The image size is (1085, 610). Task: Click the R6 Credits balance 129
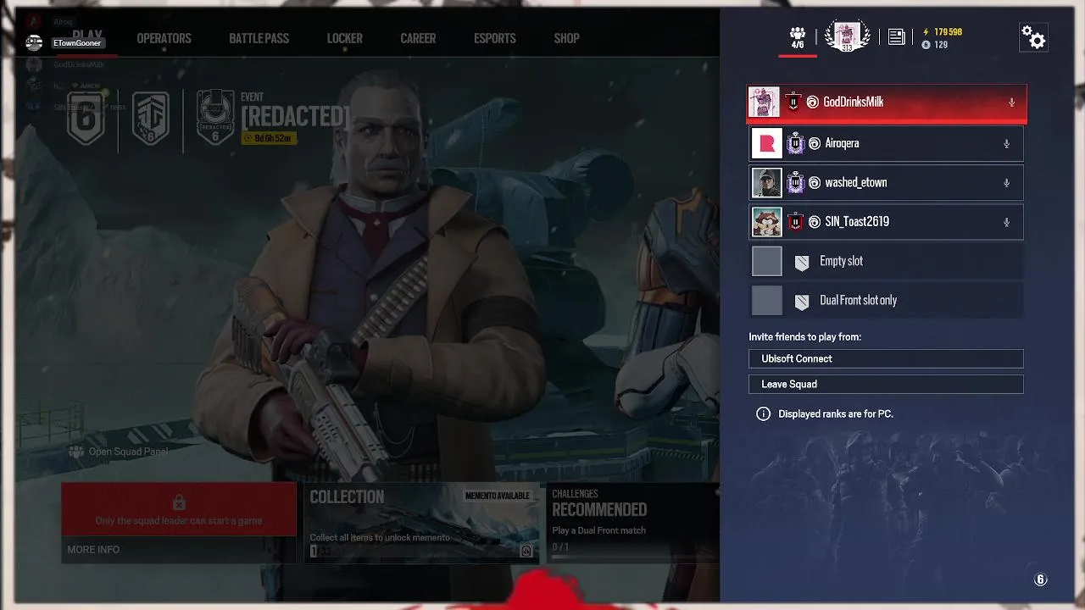point(935,45)
